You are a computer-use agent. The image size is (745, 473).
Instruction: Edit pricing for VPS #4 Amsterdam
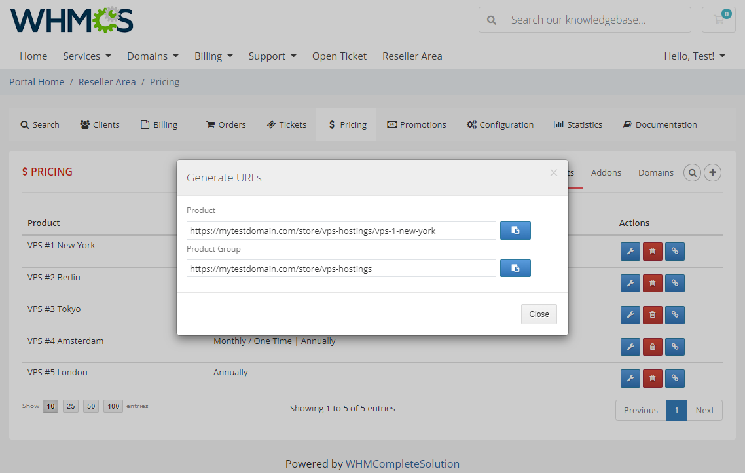[630, 347]
